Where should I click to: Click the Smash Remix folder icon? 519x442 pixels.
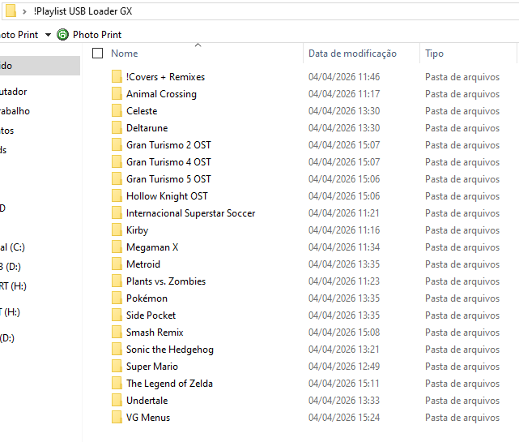[117, 332]
